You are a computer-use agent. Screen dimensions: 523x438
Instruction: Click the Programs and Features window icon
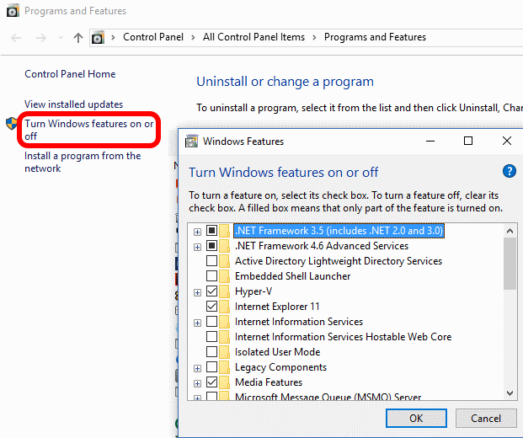click(x=11, y=11)
